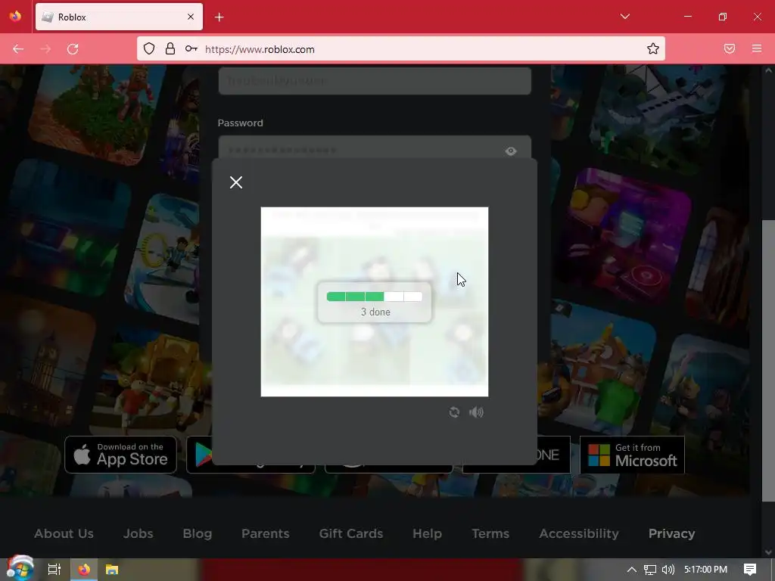
Task: Open the Jobs footer link
Action: tap(138, 533)
